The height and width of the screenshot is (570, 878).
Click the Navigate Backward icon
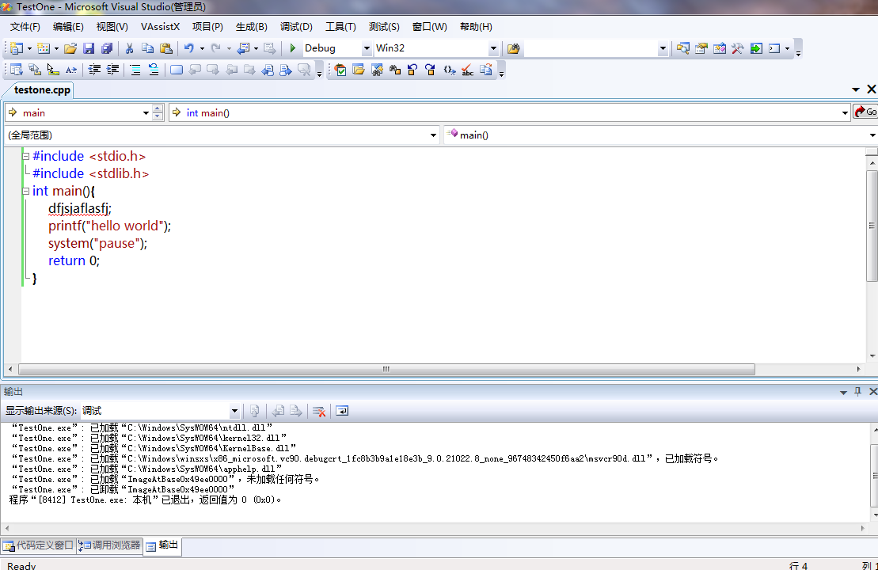[243, 48]
